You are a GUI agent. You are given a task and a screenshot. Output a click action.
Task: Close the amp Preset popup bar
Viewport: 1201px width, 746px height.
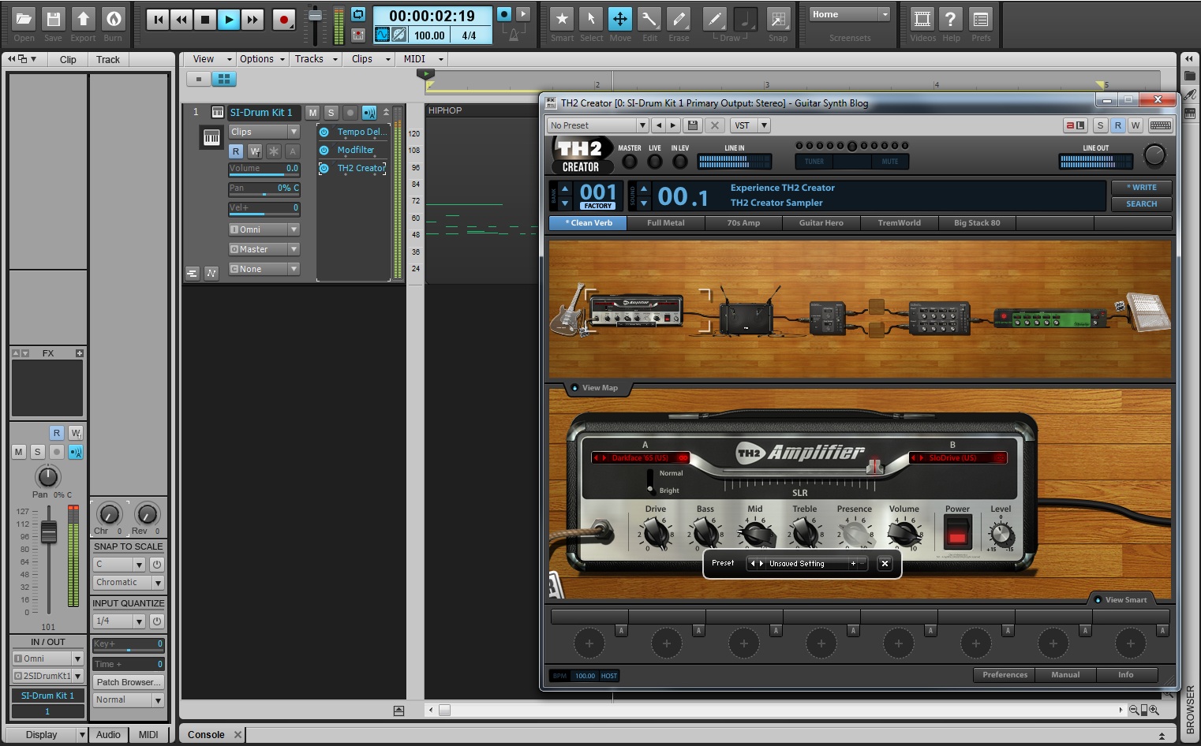(x=885, y=564)
